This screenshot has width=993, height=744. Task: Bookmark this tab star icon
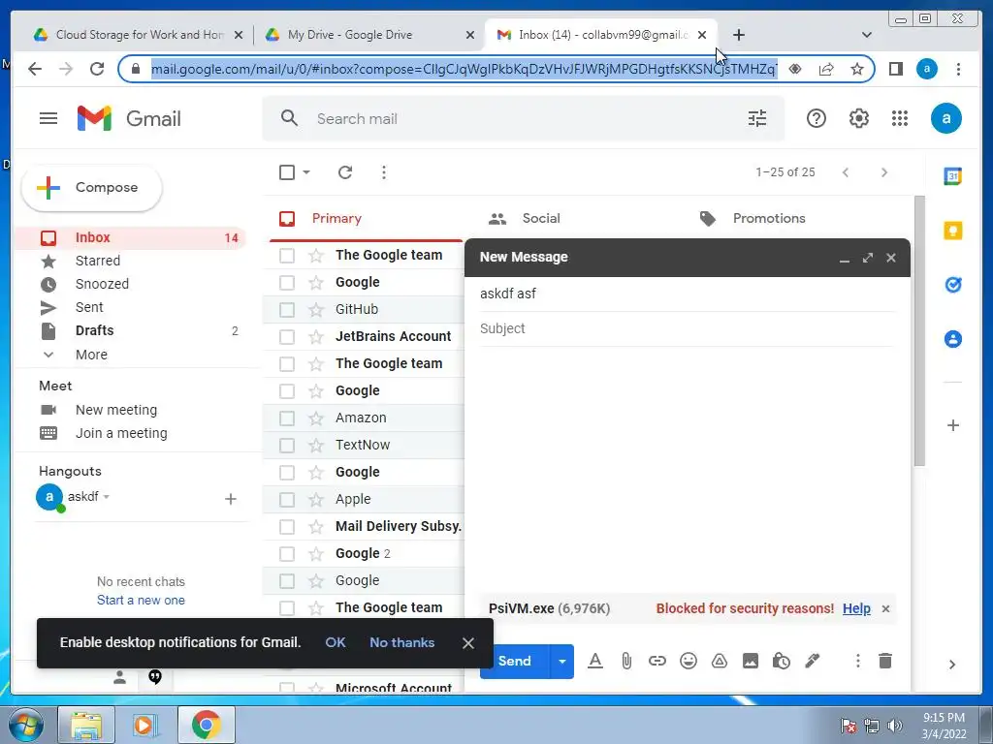856,69
